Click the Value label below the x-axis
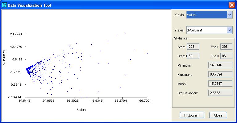The width and height of the screenshot is (237, 123). pyautogui.click(x=81, y=110)
